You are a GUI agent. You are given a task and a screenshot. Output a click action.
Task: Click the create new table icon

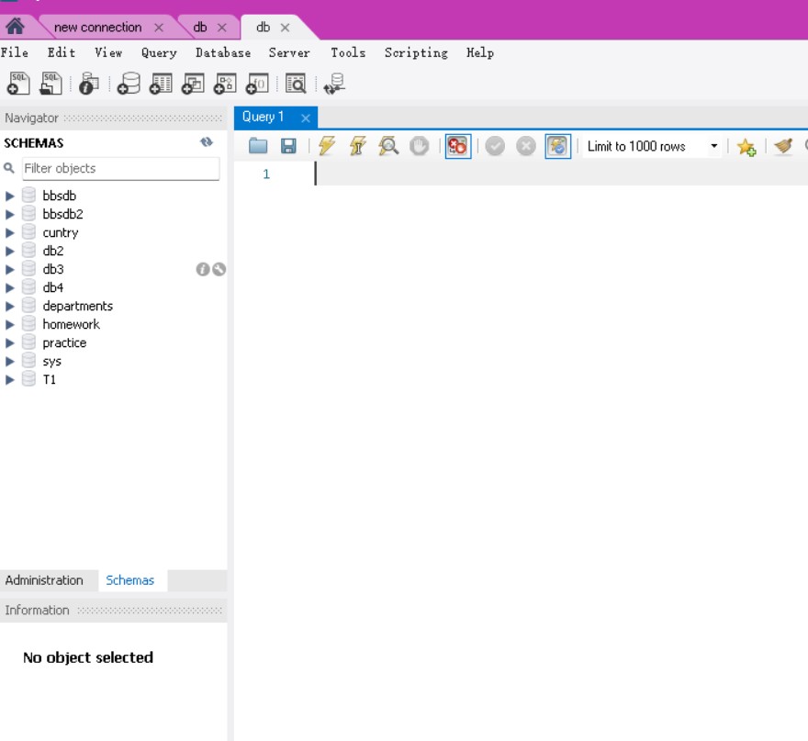[161, 84]
